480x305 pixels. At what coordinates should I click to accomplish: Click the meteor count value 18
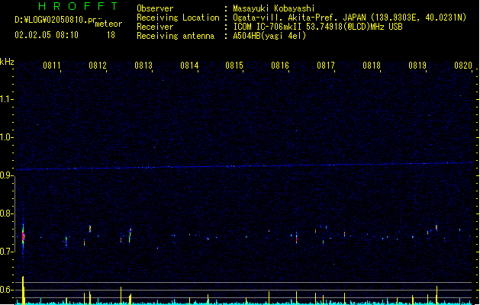tap(111, 35)
